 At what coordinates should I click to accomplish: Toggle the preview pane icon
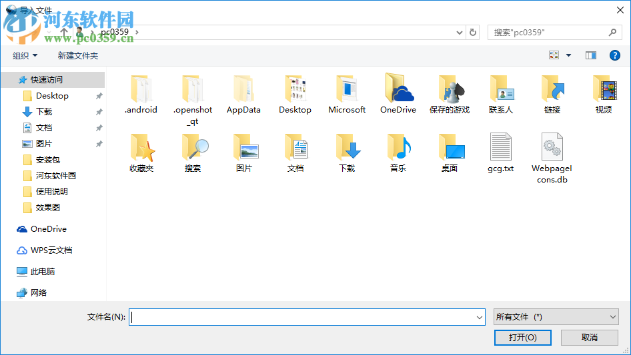(591, 55)
